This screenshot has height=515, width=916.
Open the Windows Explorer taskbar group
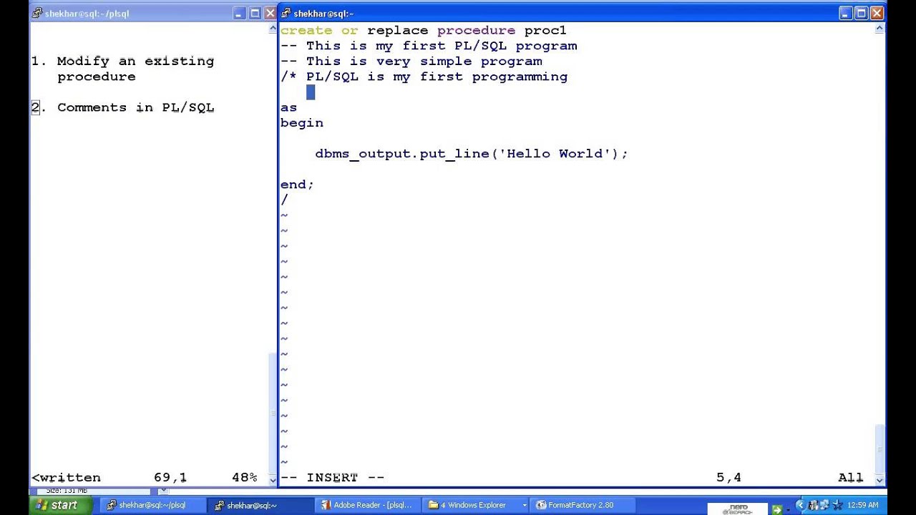(x=476, y=505)
